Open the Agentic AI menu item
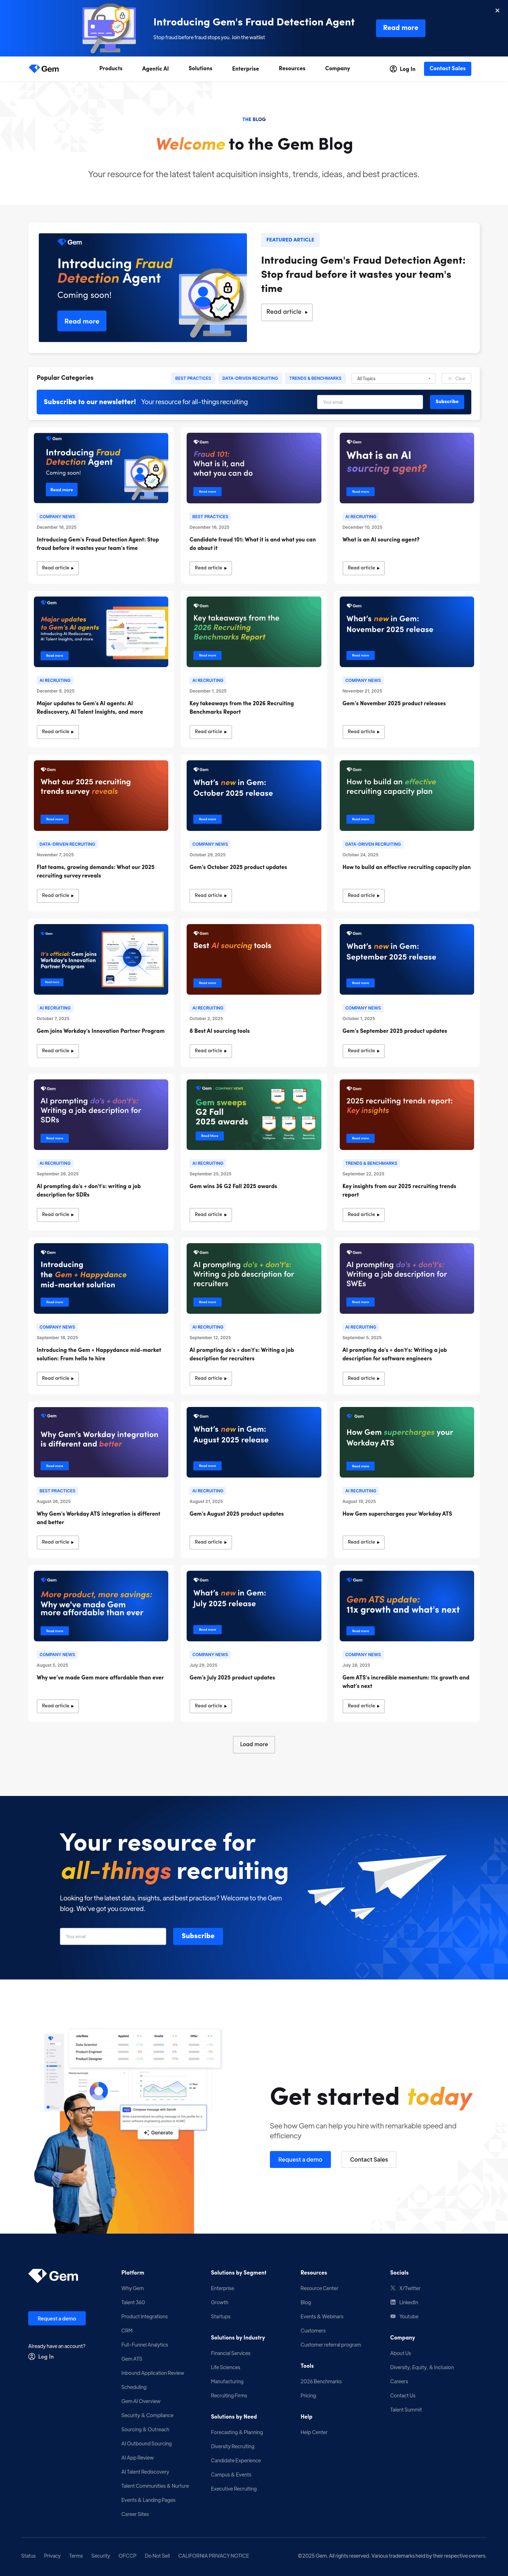This screenshot has height=2576, width=508. 155,69
